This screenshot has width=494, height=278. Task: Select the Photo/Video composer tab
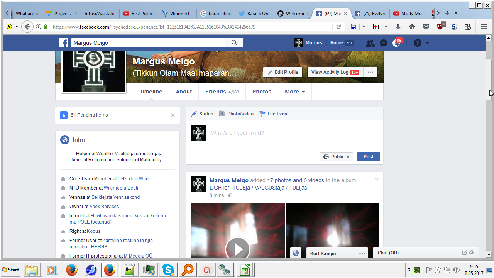point(237,114)
